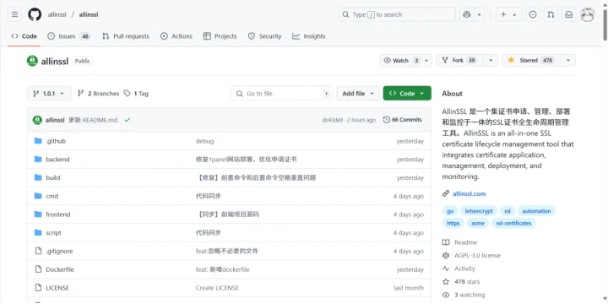608x304 pixels.
Task: Open the frontend folder
Action: pos(58,214)
